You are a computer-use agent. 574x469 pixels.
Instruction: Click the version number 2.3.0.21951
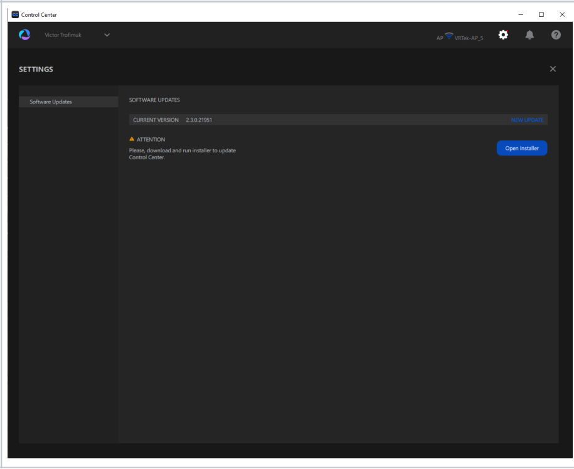[199, 120]
